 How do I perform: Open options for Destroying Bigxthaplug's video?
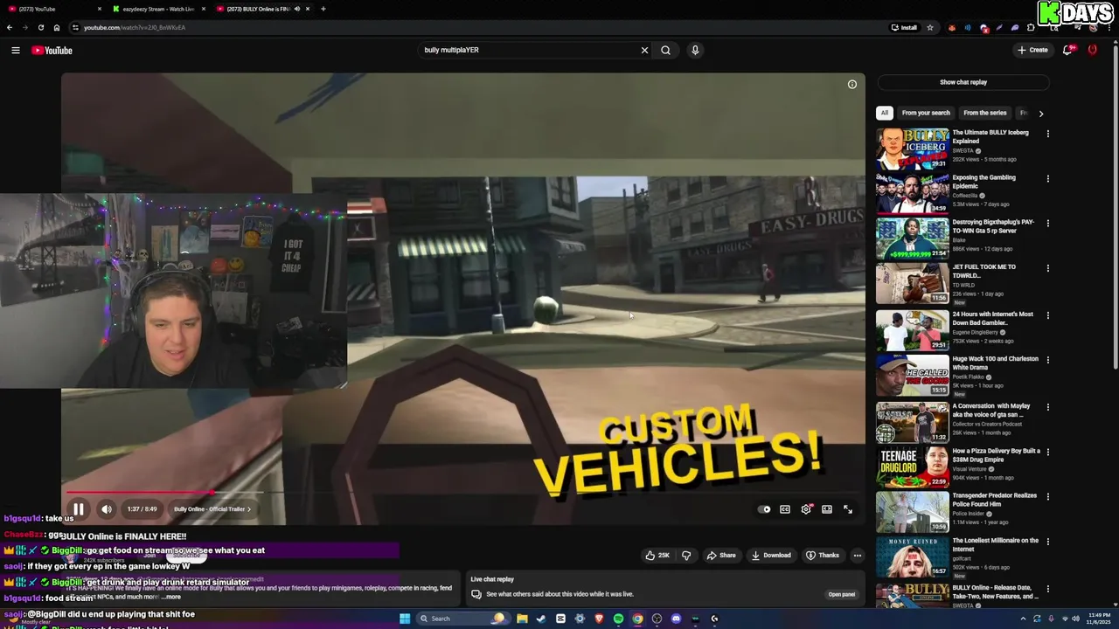(1047, 224)
